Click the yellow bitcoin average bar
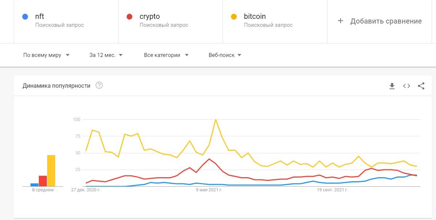Screen dimensions: 436x220 tap(51, 171)
